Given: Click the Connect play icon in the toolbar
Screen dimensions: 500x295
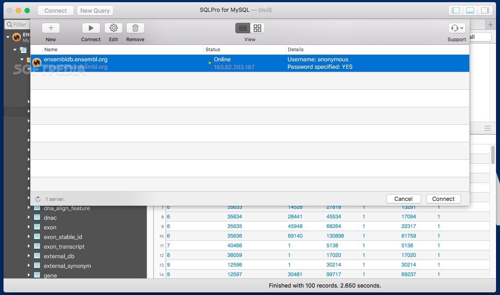Looking at the screenshot, I should pos(91,28).
